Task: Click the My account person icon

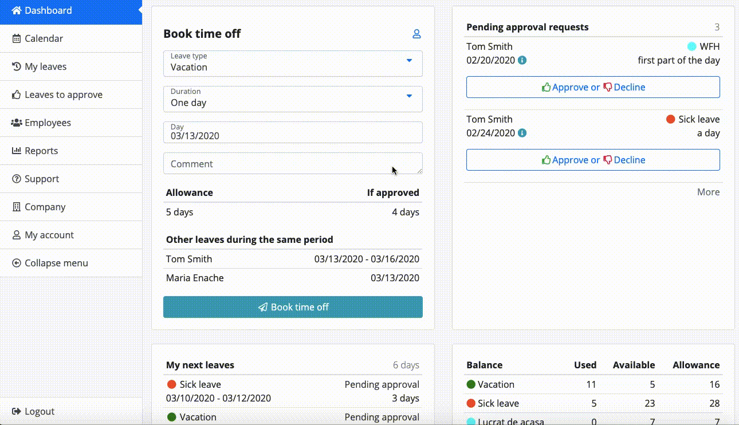Action: pos(16,235)
